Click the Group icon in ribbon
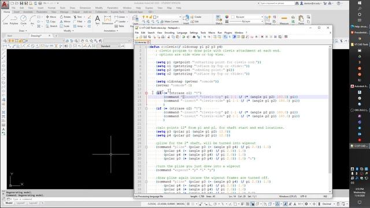The image size is (370, 208). pyautogui.click(x=268, y=20)
